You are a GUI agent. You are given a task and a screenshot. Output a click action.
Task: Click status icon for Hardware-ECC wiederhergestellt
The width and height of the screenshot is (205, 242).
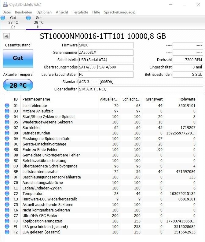click(x=7, y=199)
